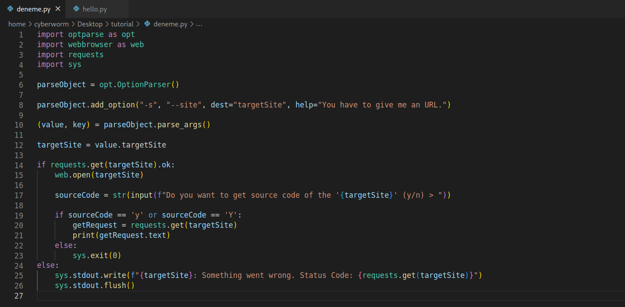Open the "Desktop" breadcrumb dropdown
This screenshot has height=307, width=625.
90,24
